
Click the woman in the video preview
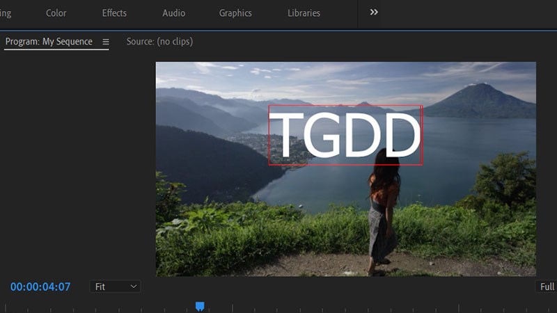coord(384,216)
